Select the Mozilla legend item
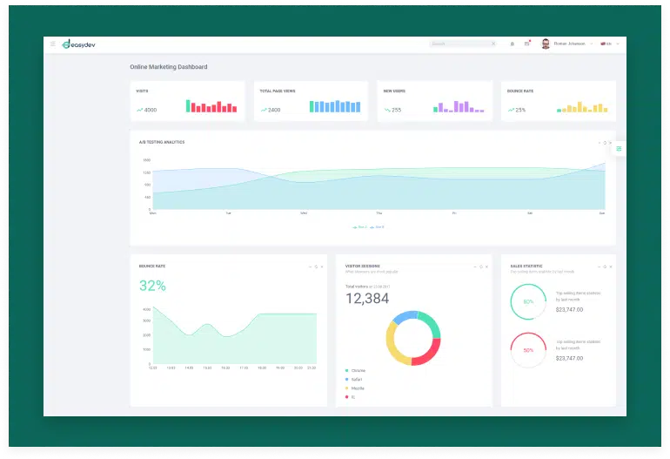Viewport: 670px width, 459px height. tap(355, 388)
